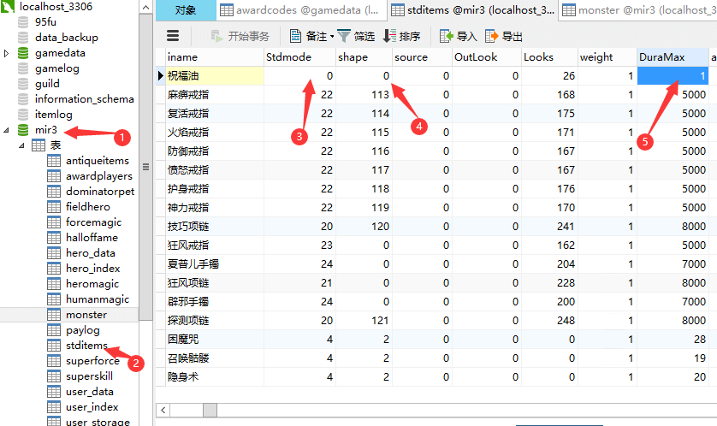Expand the gamedata database node

tap(7, 53)
